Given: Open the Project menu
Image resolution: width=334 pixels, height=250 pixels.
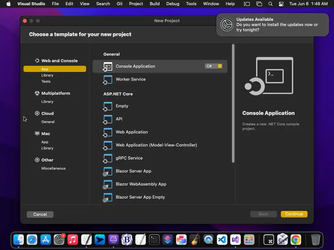Looking at the screenshot, I should (x=136, y=4).
